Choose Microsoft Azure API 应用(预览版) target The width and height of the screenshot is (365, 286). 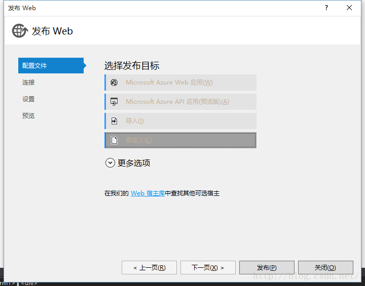[x=180, y=102]
